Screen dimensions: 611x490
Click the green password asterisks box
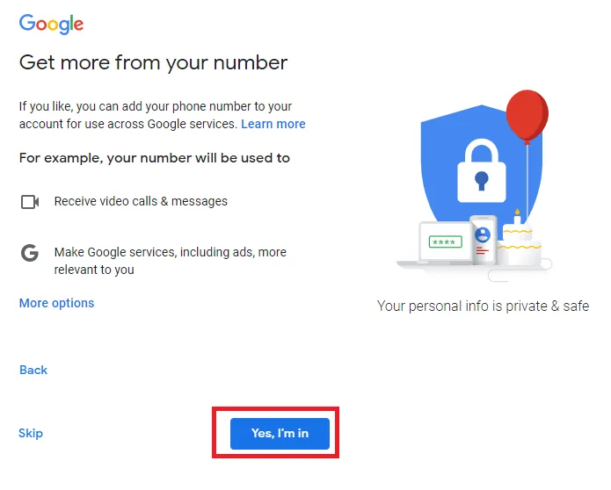[x=445, y=242]
